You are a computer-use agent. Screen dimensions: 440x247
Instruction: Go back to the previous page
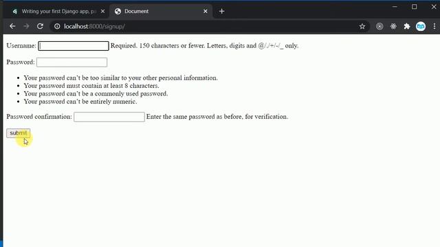[12, 26]
